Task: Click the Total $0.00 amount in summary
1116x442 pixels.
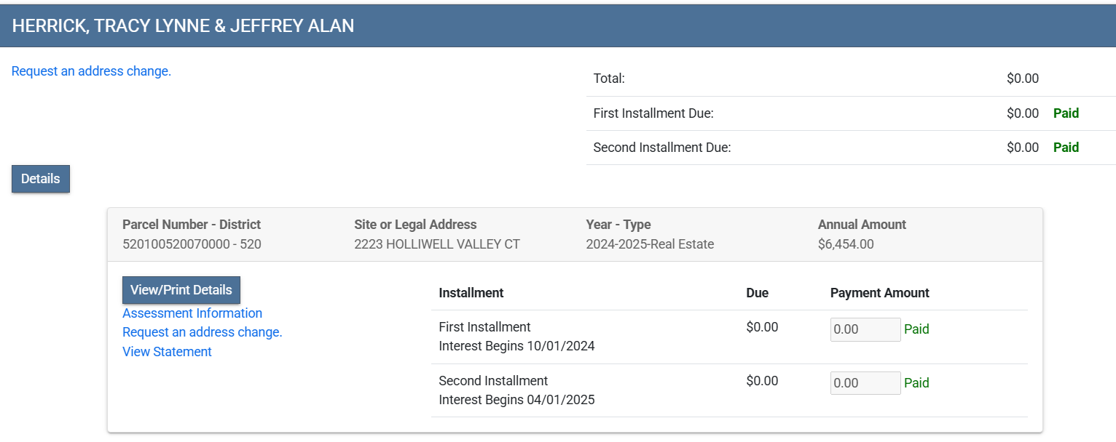Action: (1022, 79)
